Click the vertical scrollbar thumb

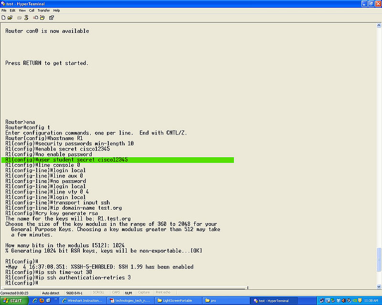click(x=379, y=260)
